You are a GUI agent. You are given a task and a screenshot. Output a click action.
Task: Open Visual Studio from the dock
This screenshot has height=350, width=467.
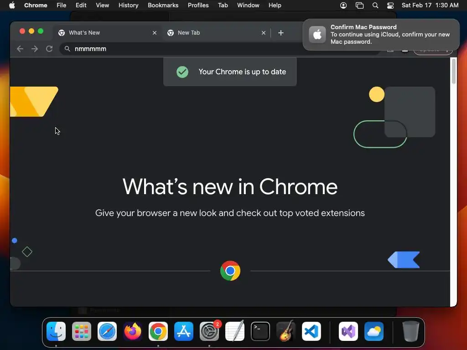(348, 331)
